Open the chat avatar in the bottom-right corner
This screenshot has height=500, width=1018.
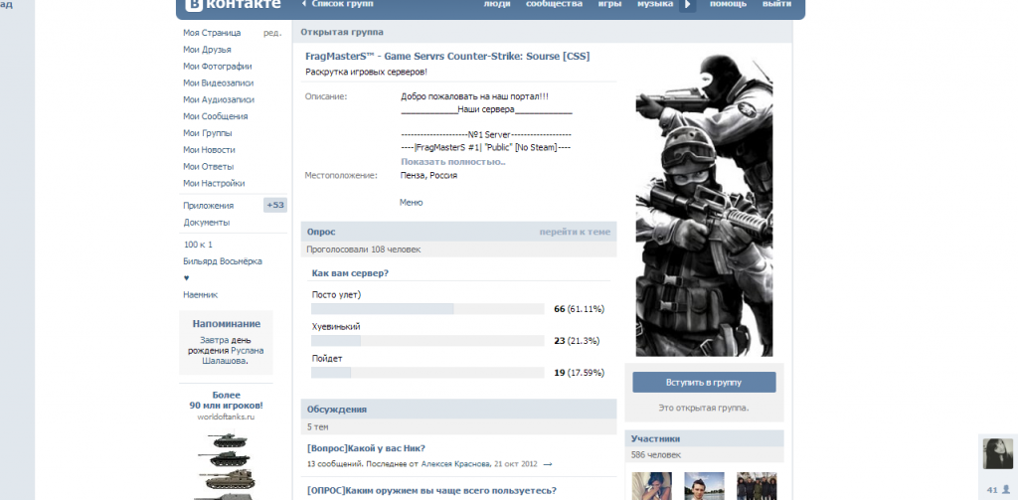(x=997, y=454)
